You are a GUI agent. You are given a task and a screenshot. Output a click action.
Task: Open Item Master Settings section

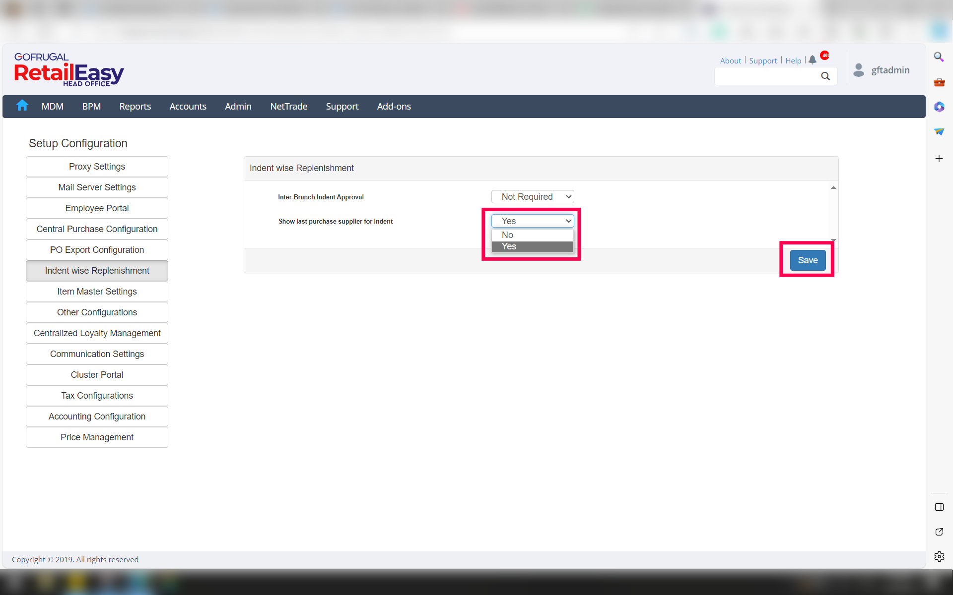coord(97,292)
